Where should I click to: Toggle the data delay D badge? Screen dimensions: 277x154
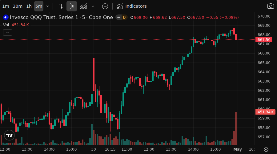pyautogui.click(x=124, y=17)
